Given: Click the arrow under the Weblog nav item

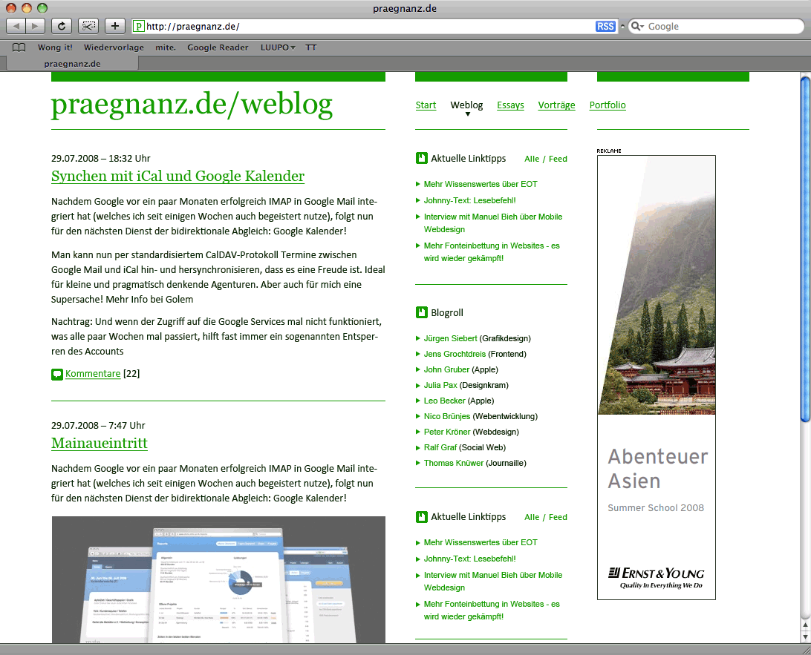Looking at the screenshot, I should click(x=467, y=114).
